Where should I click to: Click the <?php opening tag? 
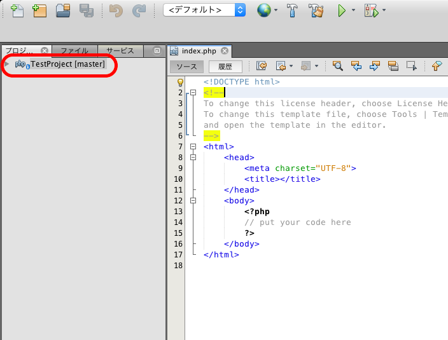(x=257, y=212)
